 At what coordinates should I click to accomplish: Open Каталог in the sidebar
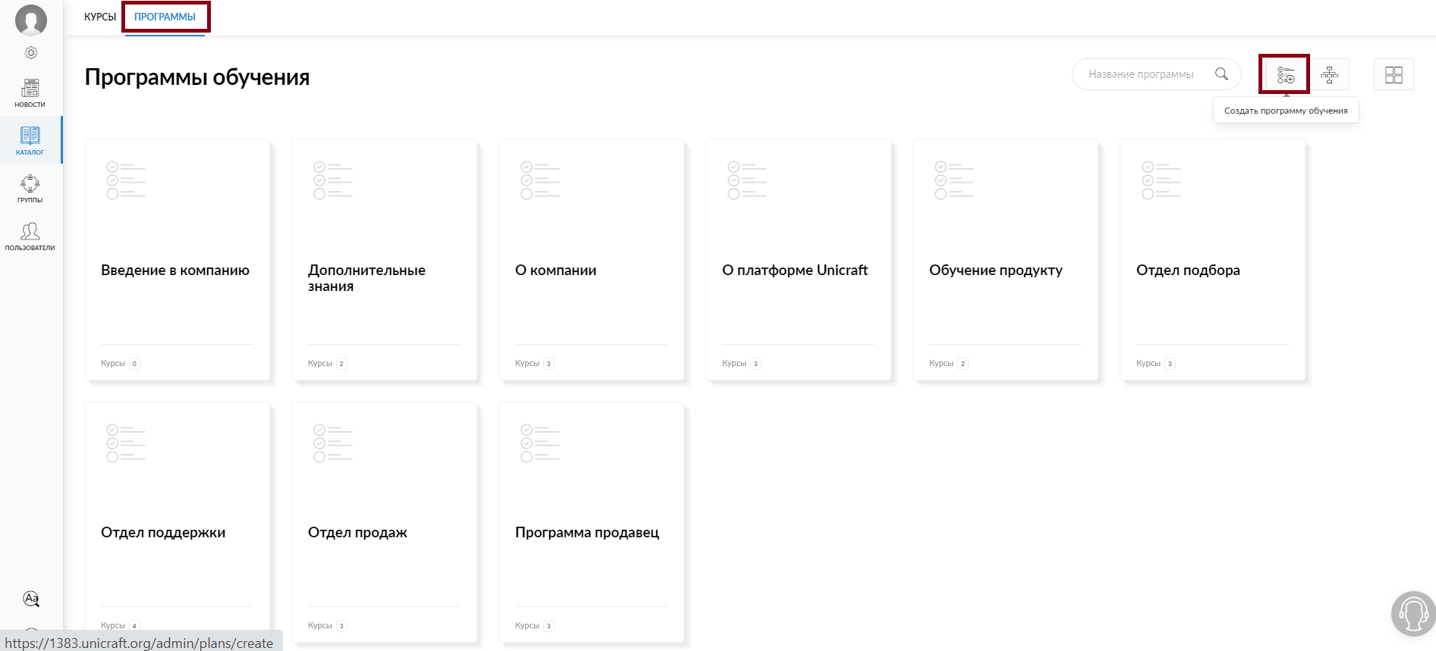(30, 140)
